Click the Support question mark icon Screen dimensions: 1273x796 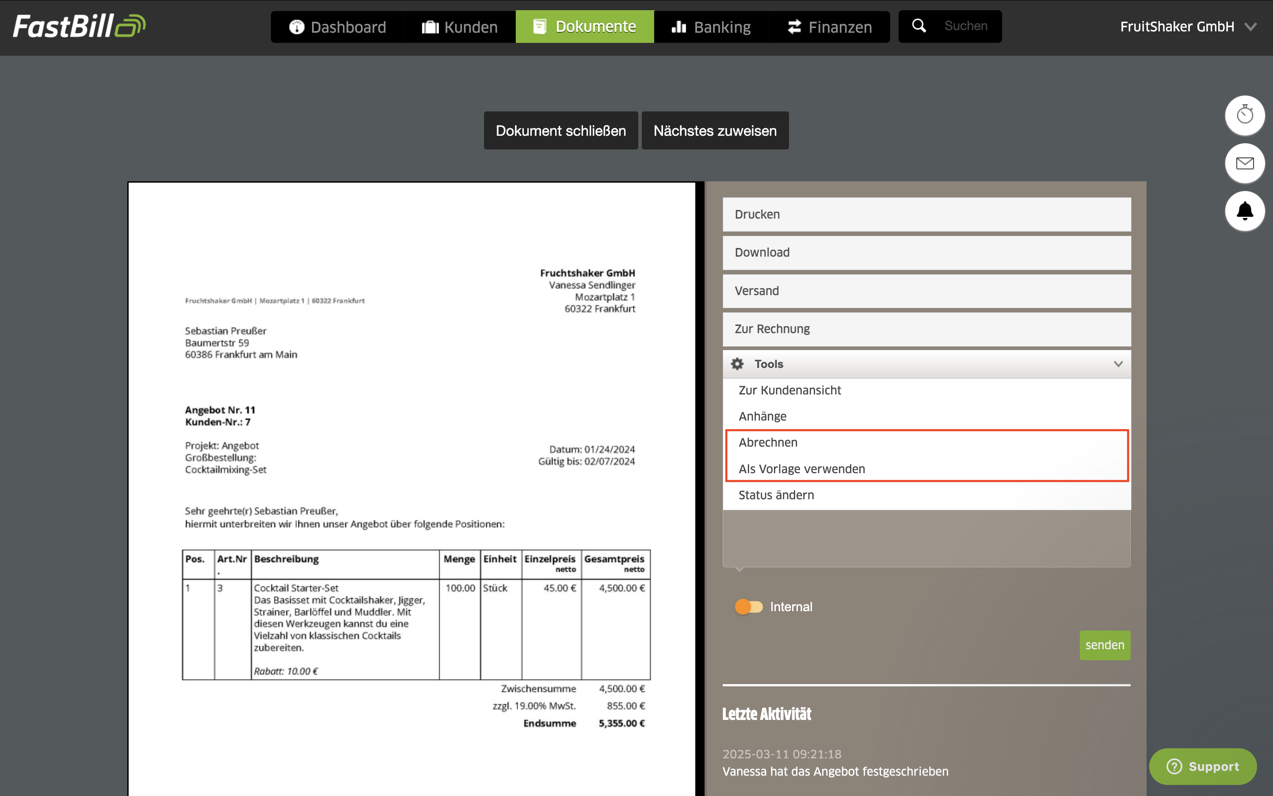point(1174,766)
